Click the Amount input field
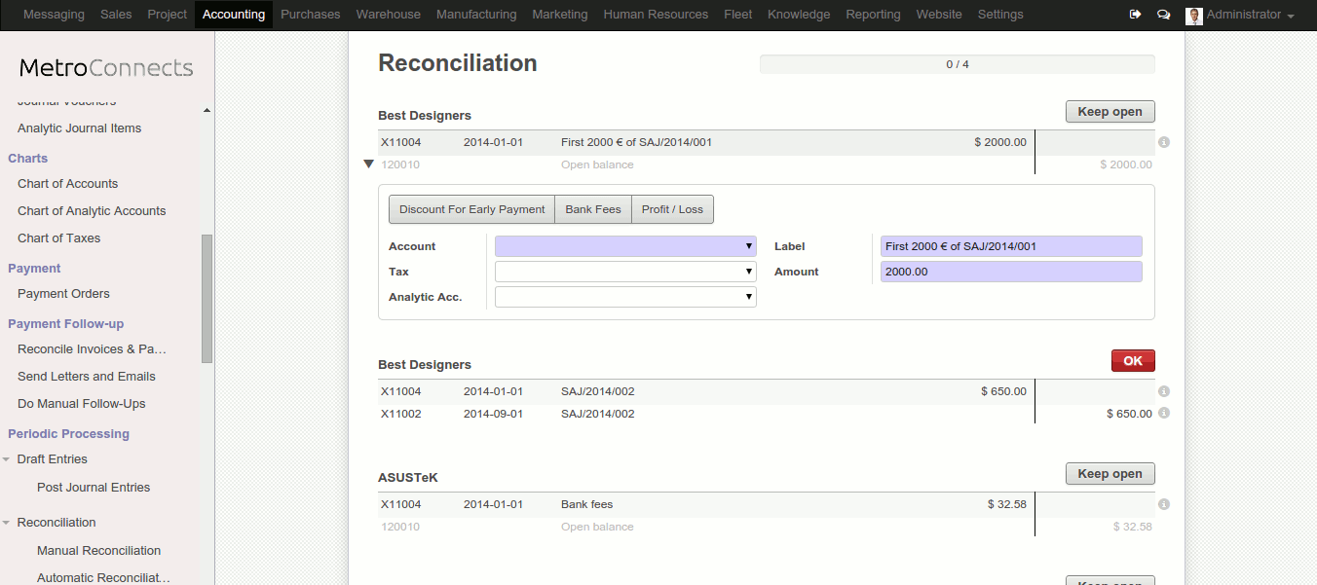The image size is (1317, 585). pyautogui.click(x=1010, y=272)
